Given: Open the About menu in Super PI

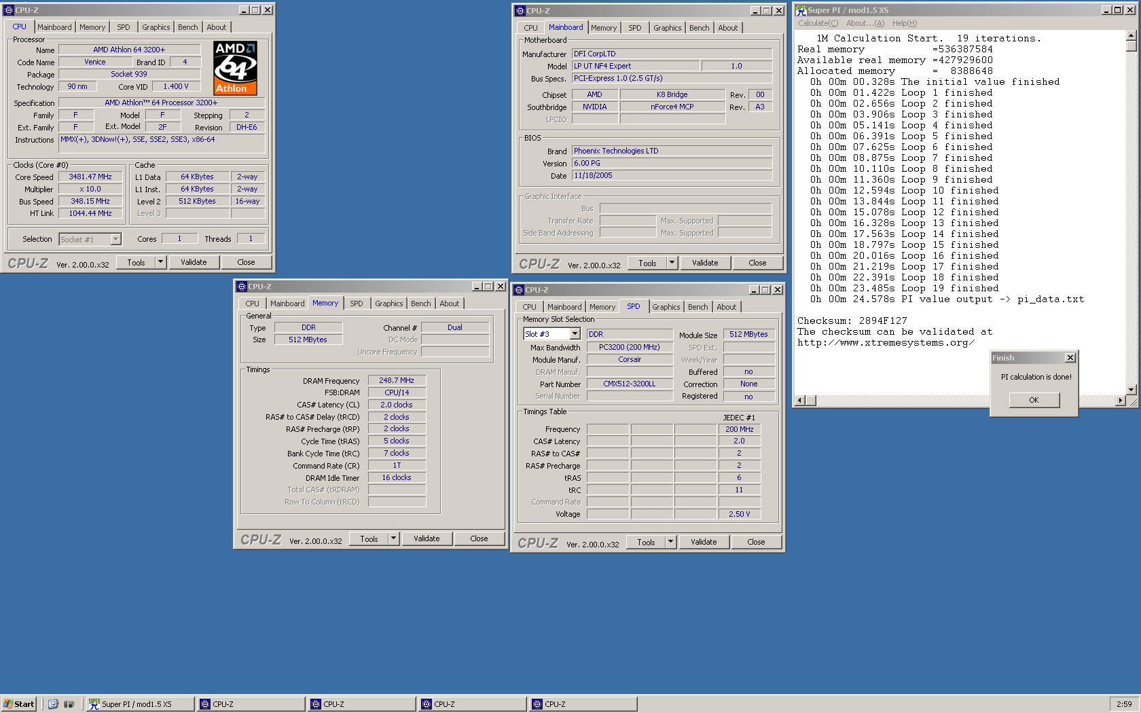Looking at the screenshot, I should (865, 23).
